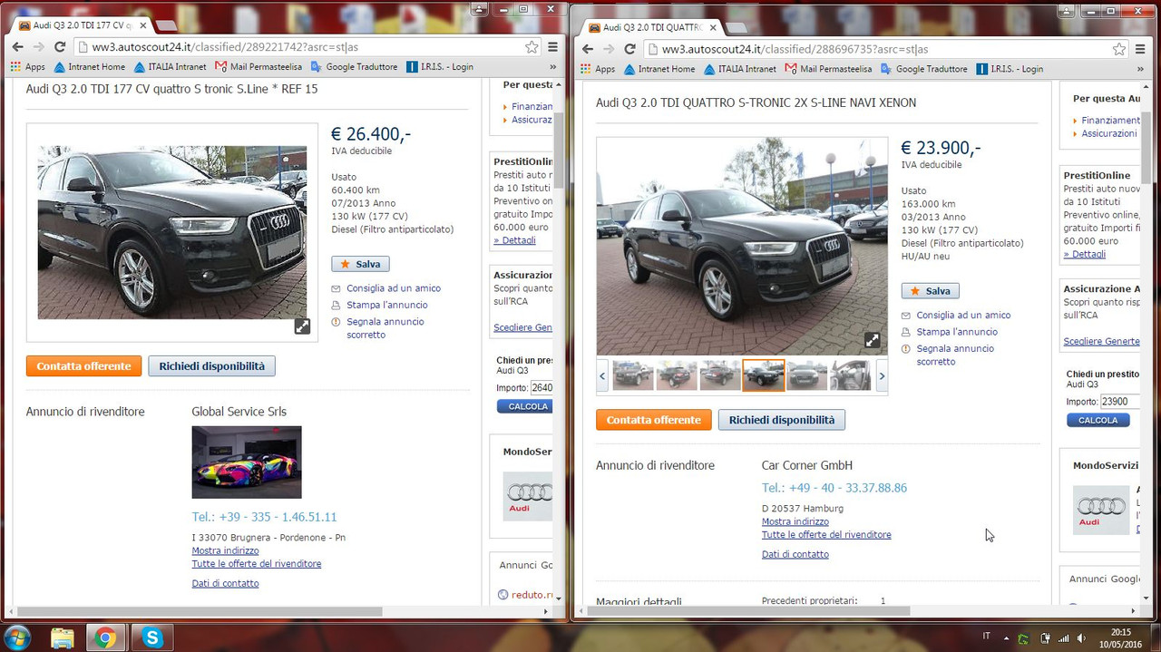Open Dati di contatto in right window
Image resolution: width=1161 pixels, height=652 pixels.
(795, 554)
